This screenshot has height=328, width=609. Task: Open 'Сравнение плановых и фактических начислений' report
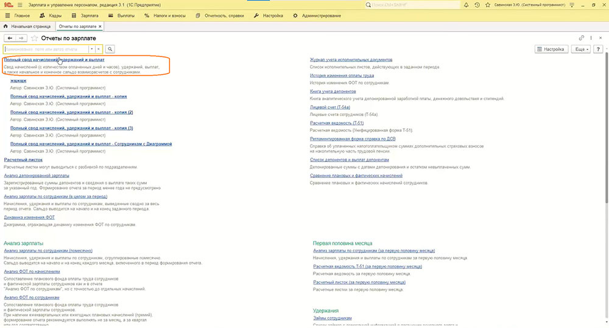coord(356,176)
